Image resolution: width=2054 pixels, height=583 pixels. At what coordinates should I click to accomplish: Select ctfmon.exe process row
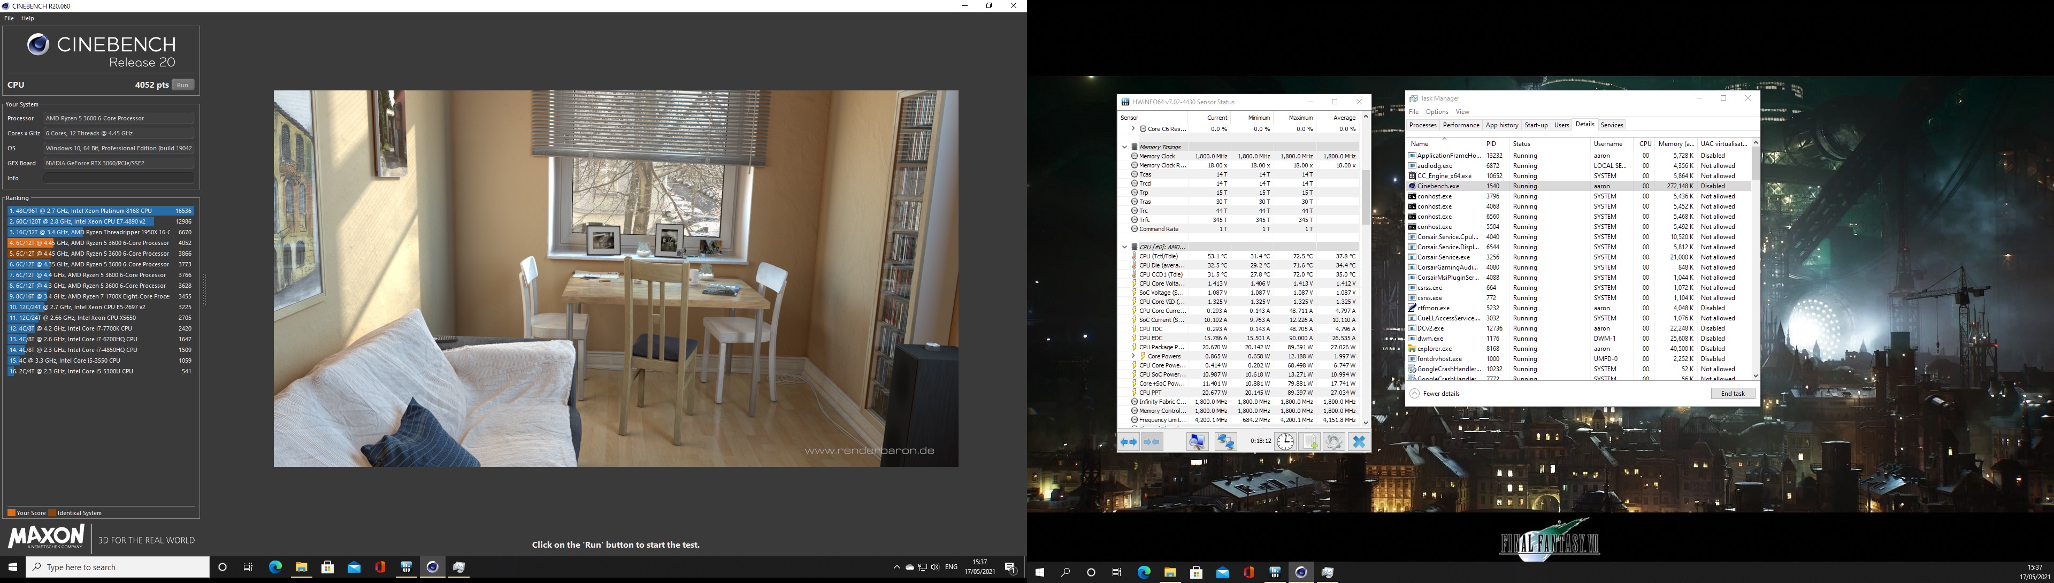(1579, 308)
